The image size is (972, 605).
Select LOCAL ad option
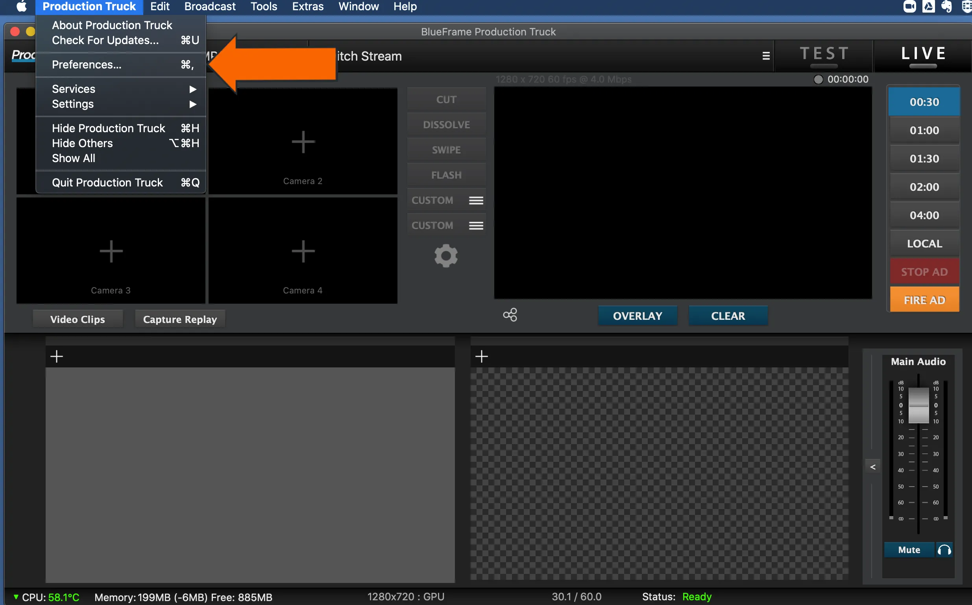click(924, 243)
